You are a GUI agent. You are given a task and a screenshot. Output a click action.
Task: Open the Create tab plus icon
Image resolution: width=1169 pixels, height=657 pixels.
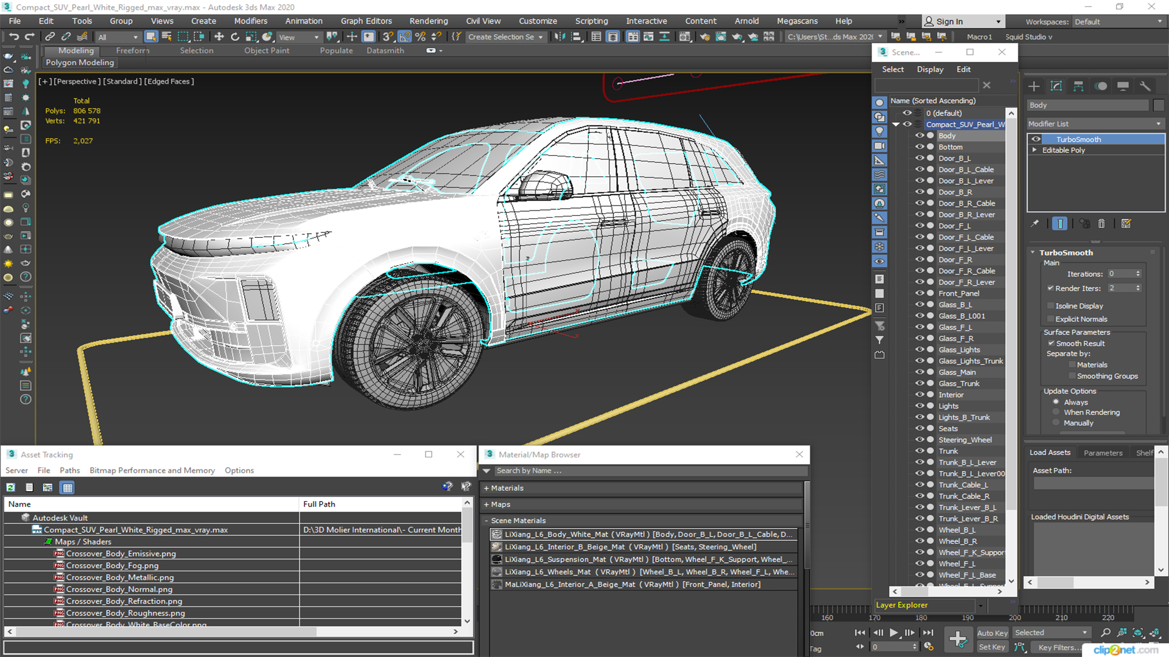tap(1034, 86)
